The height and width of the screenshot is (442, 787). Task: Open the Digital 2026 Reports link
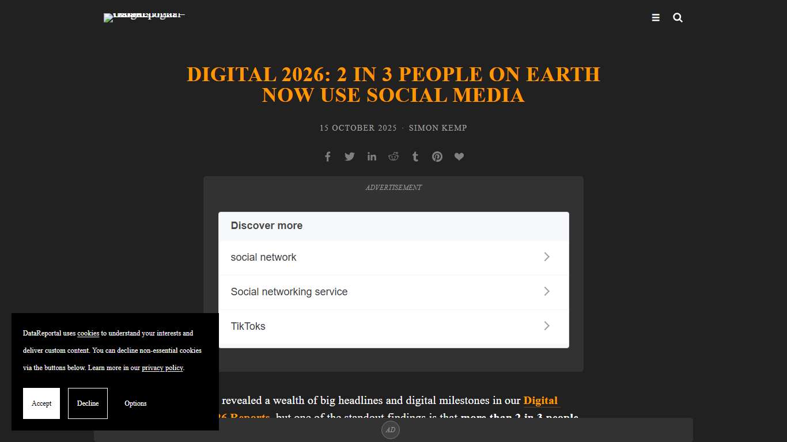coord(540,401)
